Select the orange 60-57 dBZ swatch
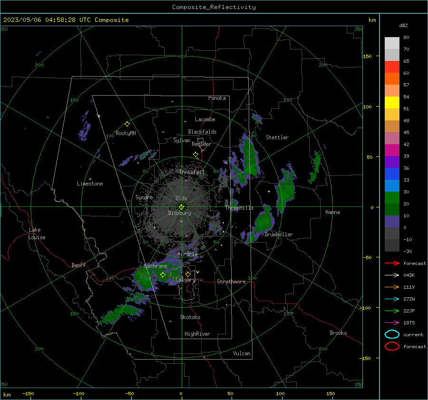This screenshot has width=428, height=400. point(392,78)
